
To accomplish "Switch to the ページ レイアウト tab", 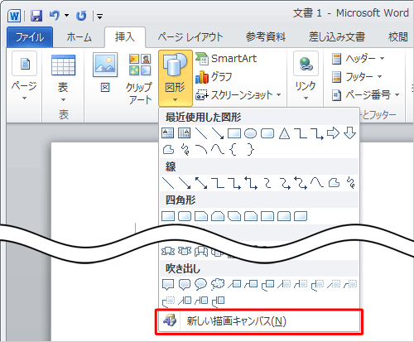I will (190, 37).
